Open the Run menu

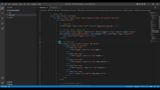point(28,4)
